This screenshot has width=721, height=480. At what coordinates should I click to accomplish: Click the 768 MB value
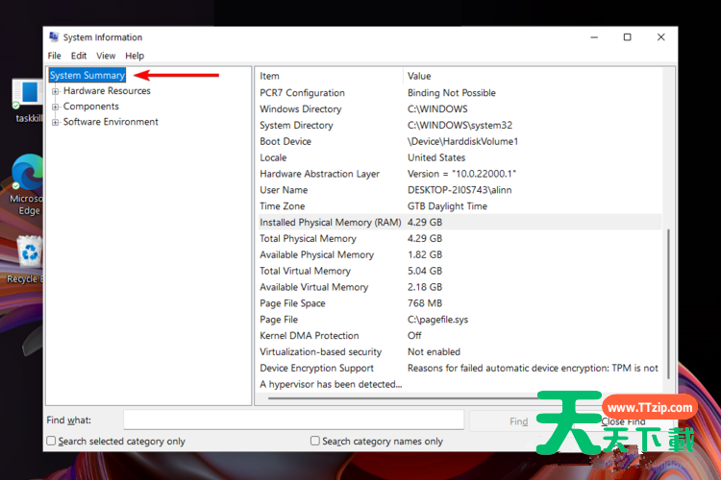(425, 303)
